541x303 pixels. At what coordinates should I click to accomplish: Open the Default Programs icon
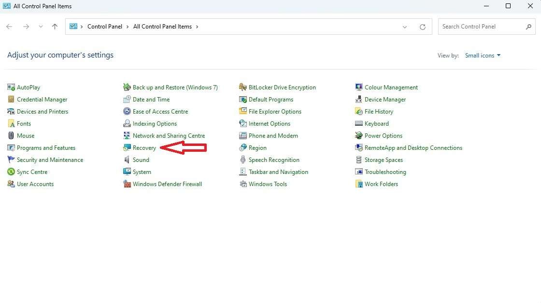coord(243,100)
